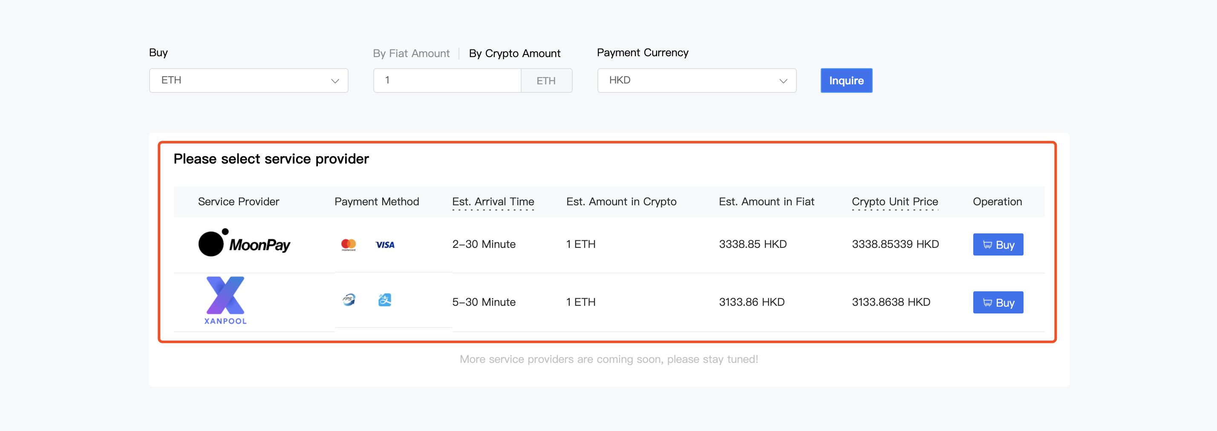The width and height of the screenshot is (1217, 431).
Task: Click the MoonPay logo
Action: 244,244
